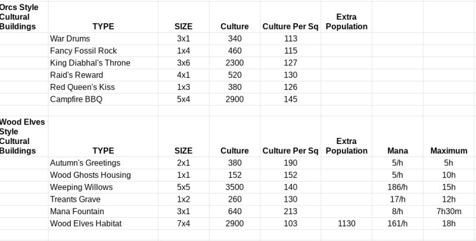Click the Maximum column header cell
Screen dimensions: 476x241
448,151
